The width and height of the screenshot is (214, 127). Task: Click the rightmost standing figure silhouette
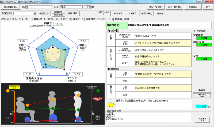coord(78,104)
